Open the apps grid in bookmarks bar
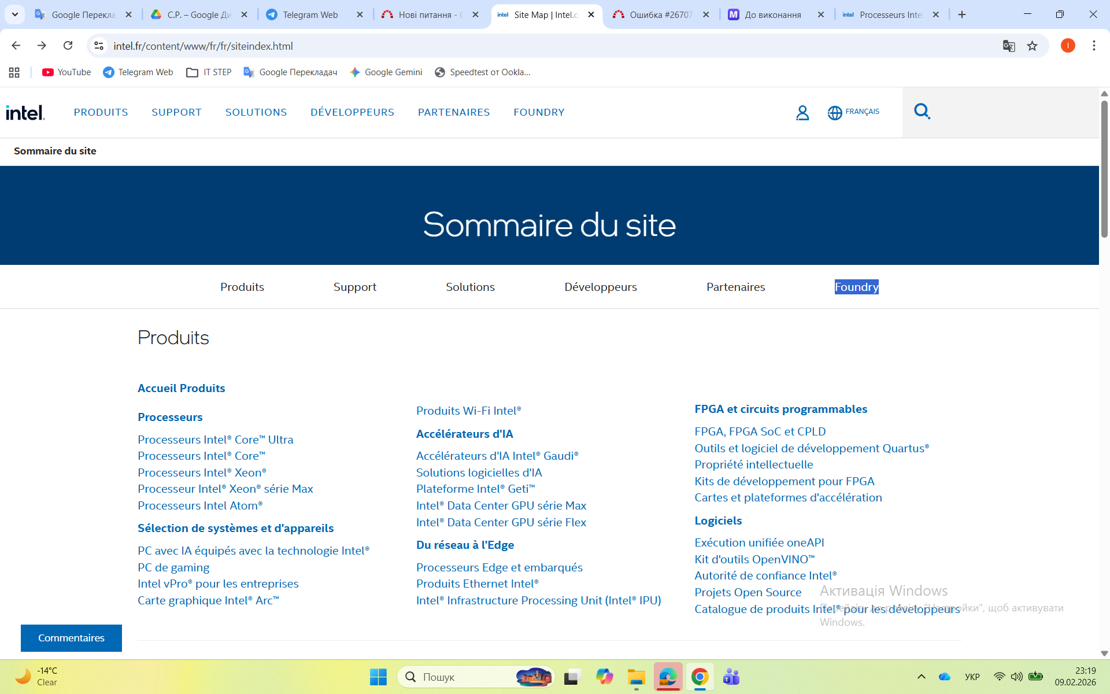The width and height of the screenshot is (1110, 694). [14, 72]
